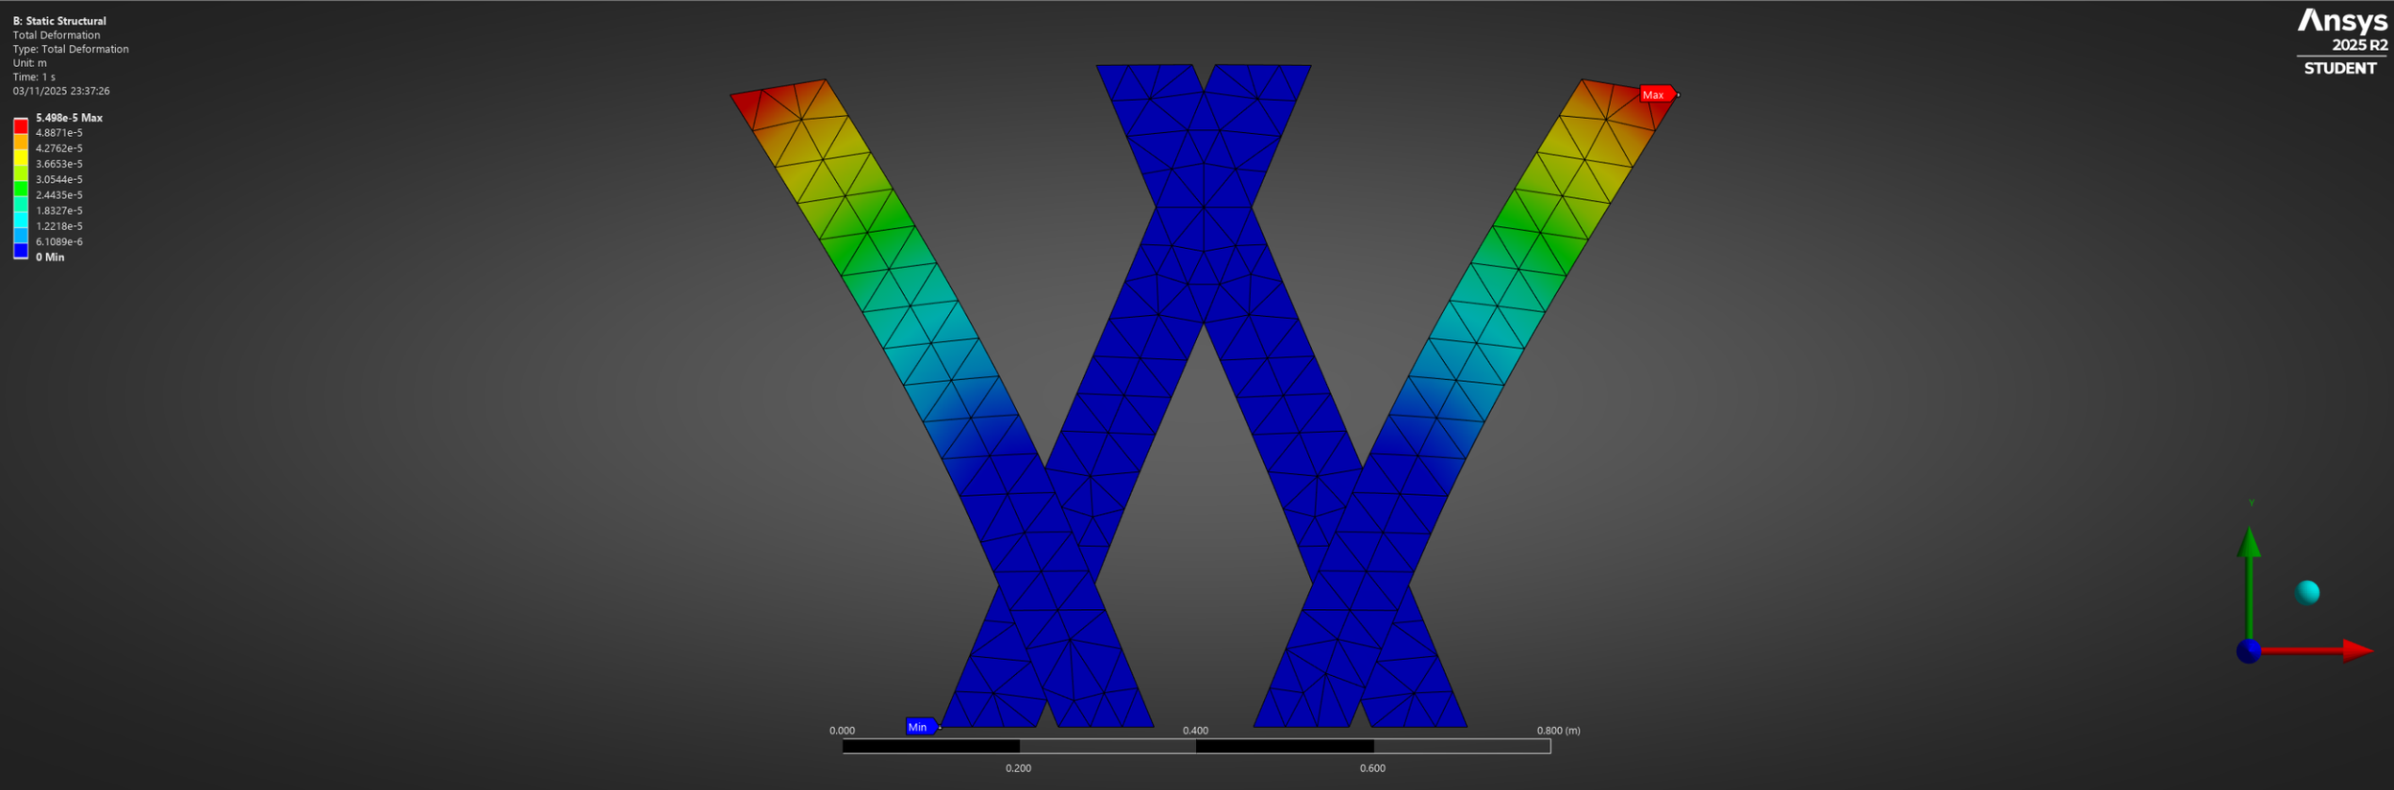Click the '0.400' ruler label

tap(1195, 730)
